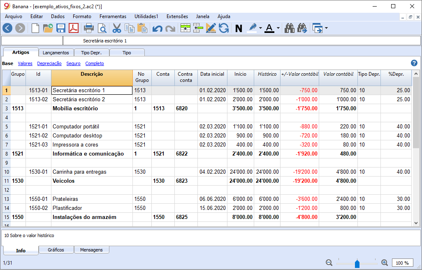Click the binoculars Find icon

pyautogui.click(x=290, y=28)
